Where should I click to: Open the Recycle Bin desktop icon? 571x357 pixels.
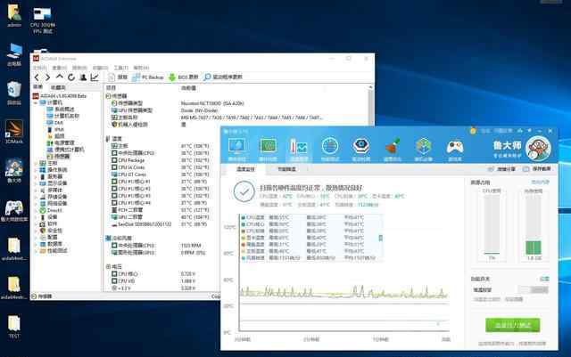[14, 93]
